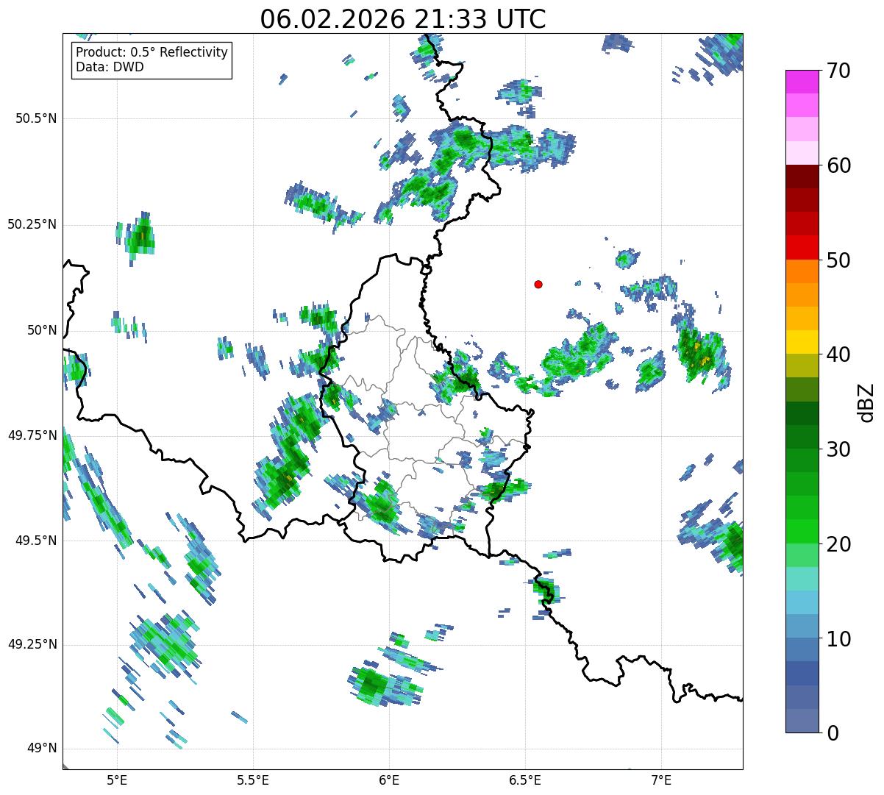Click the 'dBZ' colorbar label
The image size is (884, 795).
[x=866, y=402]
